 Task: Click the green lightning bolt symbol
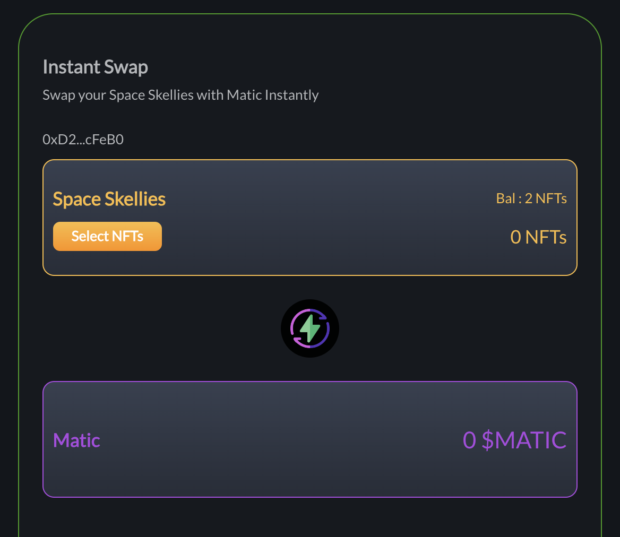click(311, 330)
